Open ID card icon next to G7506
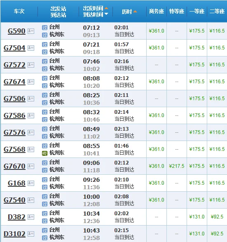Screen dimensions: 227x242 point(31,99)
